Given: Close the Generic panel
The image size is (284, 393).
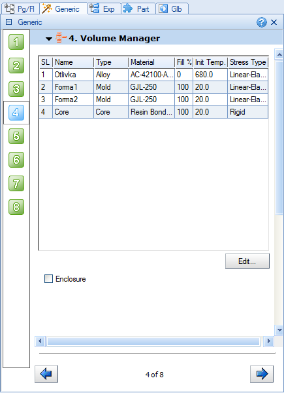Looking at the screenshot, I should tap(274, 22).
